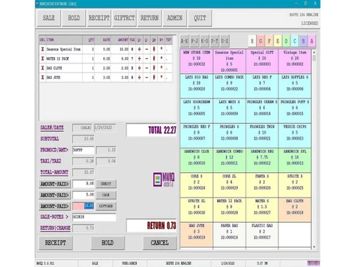
Task: Open the HOLD screen from top bar
Action: coord(74,18)
